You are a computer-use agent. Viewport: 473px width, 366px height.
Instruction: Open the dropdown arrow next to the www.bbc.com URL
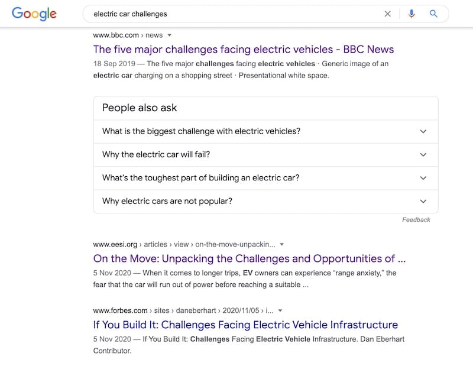pos(170,35)
